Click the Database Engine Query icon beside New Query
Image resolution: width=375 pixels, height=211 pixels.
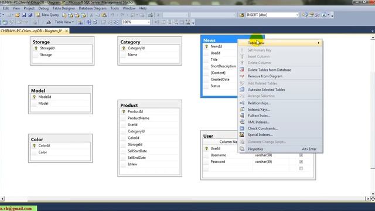tap(64, 15)
